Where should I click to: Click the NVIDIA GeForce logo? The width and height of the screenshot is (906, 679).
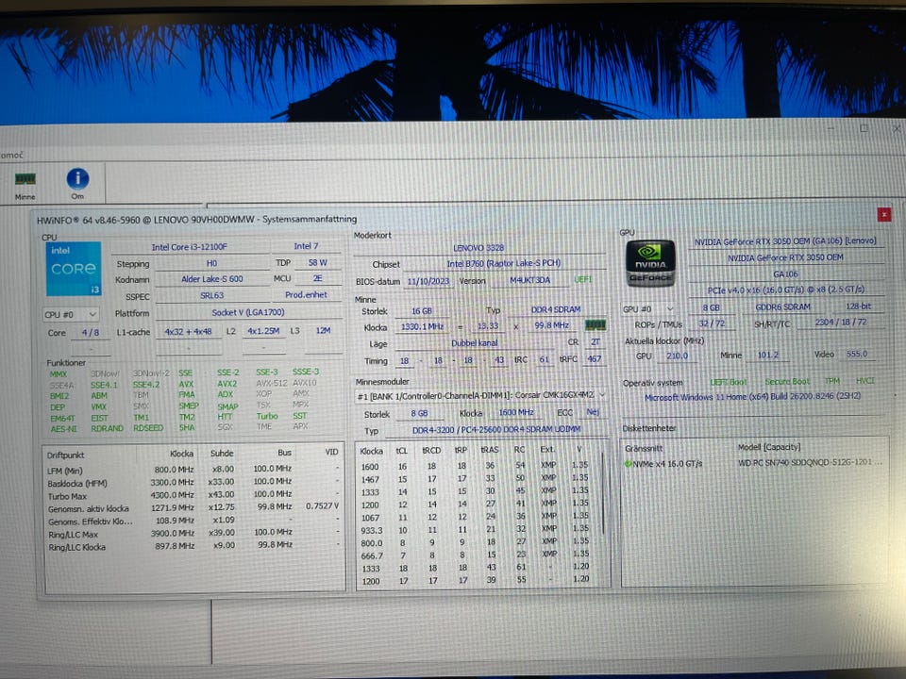(x=650, y=261)
